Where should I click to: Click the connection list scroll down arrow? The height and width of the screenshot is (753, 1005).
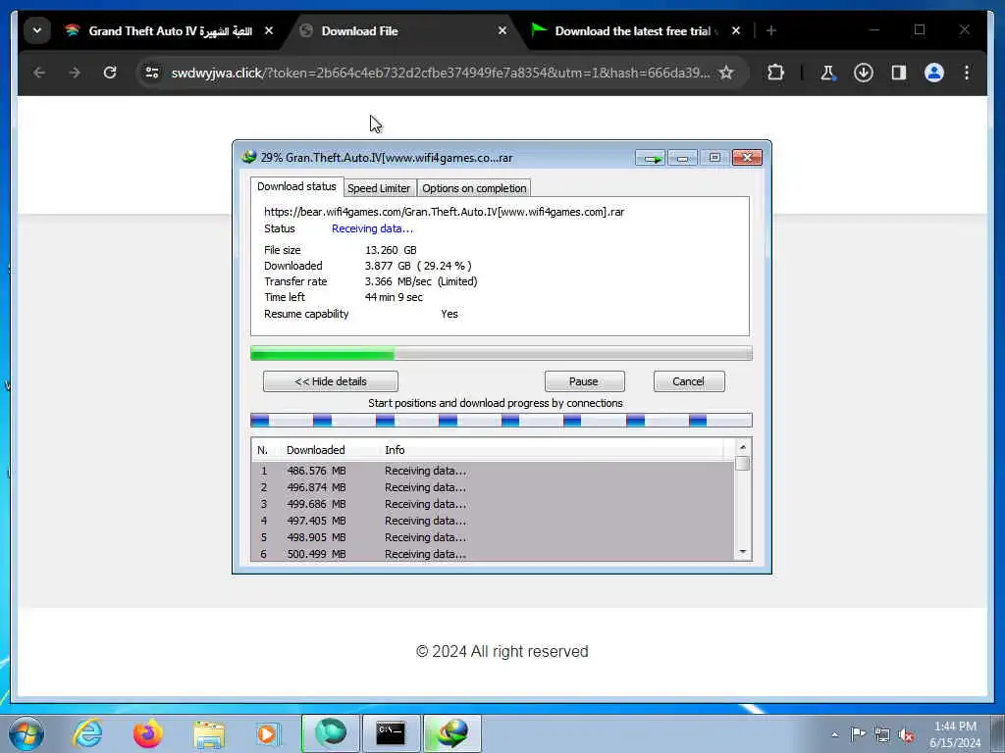[742, 552]
